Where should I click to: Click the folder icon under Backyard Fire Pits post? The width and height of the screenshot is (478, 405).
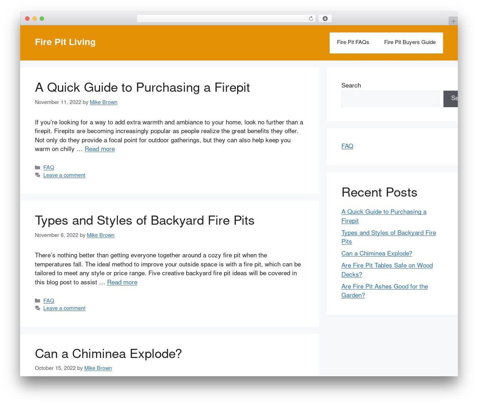click(37, 301)
